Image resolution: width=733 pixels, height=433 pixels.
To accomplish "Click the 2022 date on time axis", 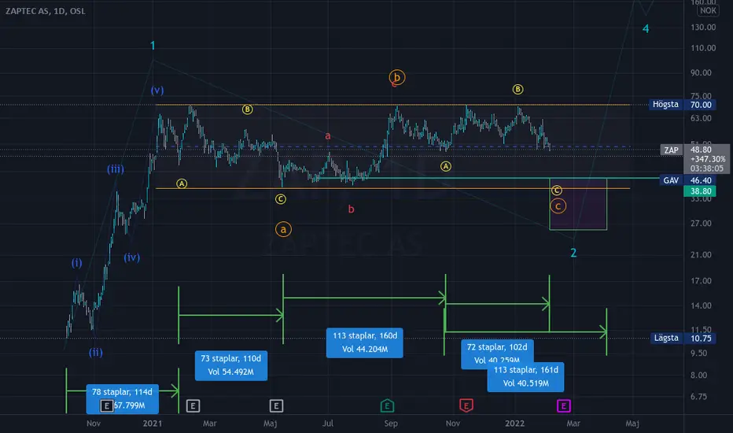I will [514, 424].
